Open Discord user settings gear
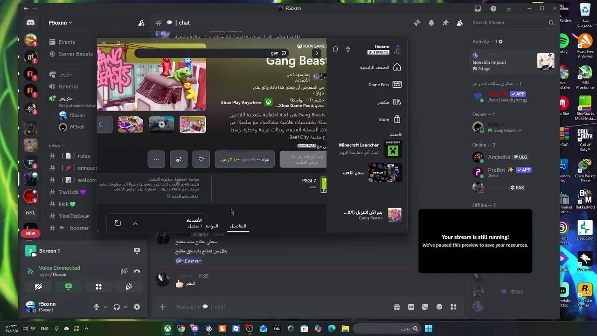This screenshot has height=336, width=597. 137,307
